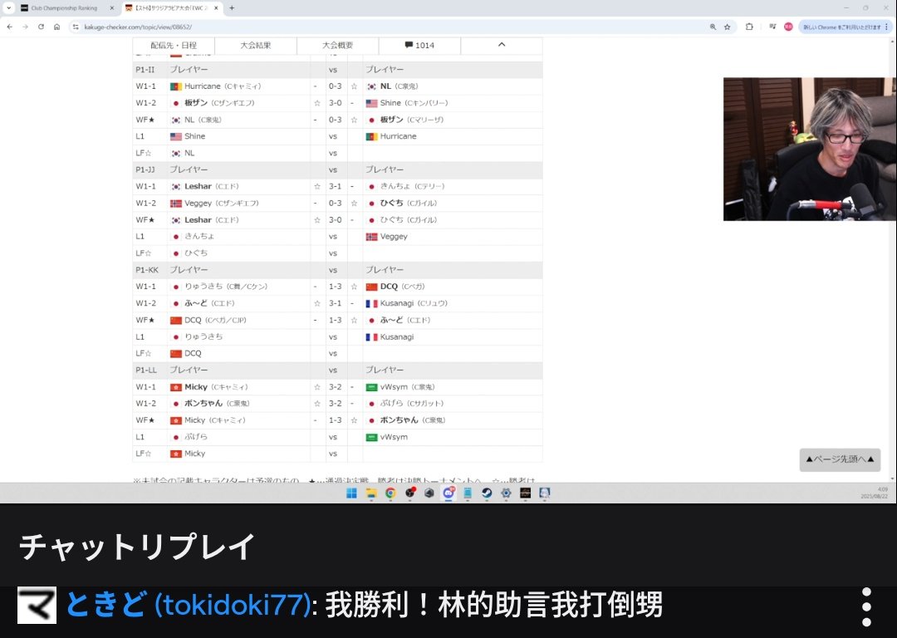Open the 1014 comments tab
The height and width of the screenshot is (638, 897).
point(419,45)
